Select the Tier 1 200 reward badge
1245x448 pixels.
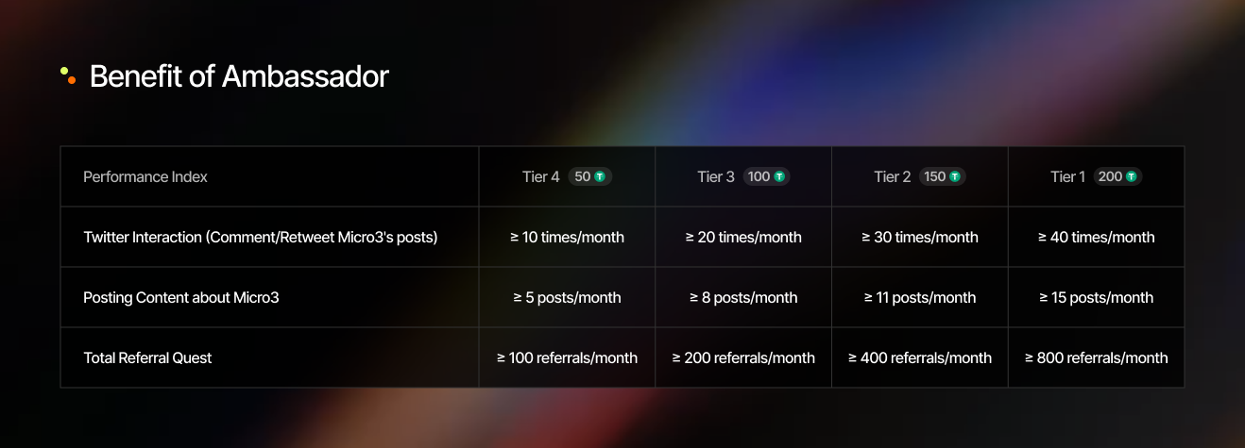1118,176
